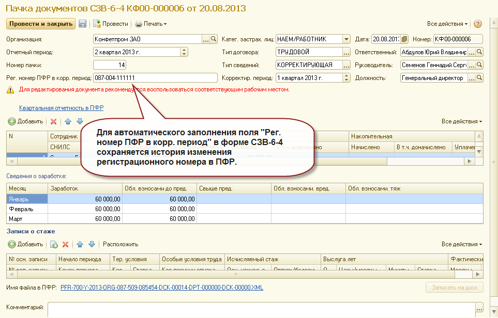
Task: Copy record icon in Записи о стаже toolbar
Action: point(54,245)
